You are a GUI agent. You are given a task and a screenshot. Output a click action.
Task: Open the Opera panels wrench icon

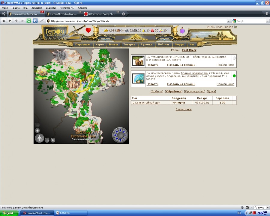coord(3,14)
